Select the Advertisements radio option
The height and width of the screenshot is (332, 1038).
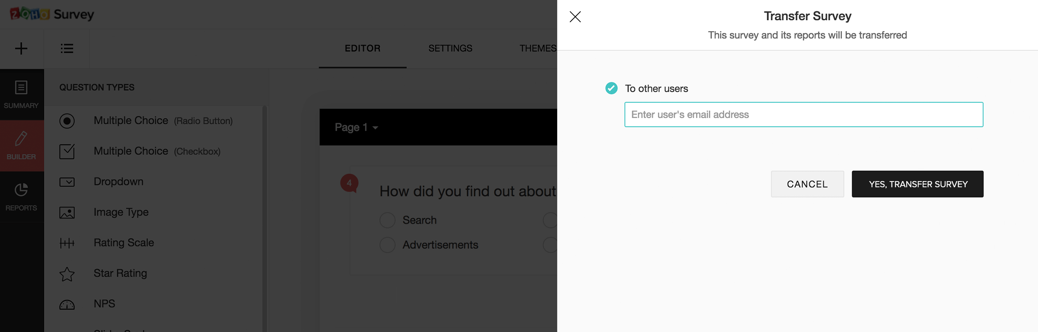(x=387, y=245)
